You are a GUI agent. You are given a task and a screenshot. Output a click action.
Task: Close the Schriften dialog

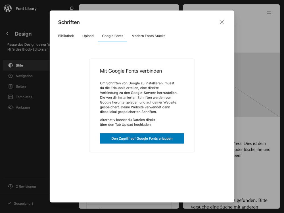point(222,22)
